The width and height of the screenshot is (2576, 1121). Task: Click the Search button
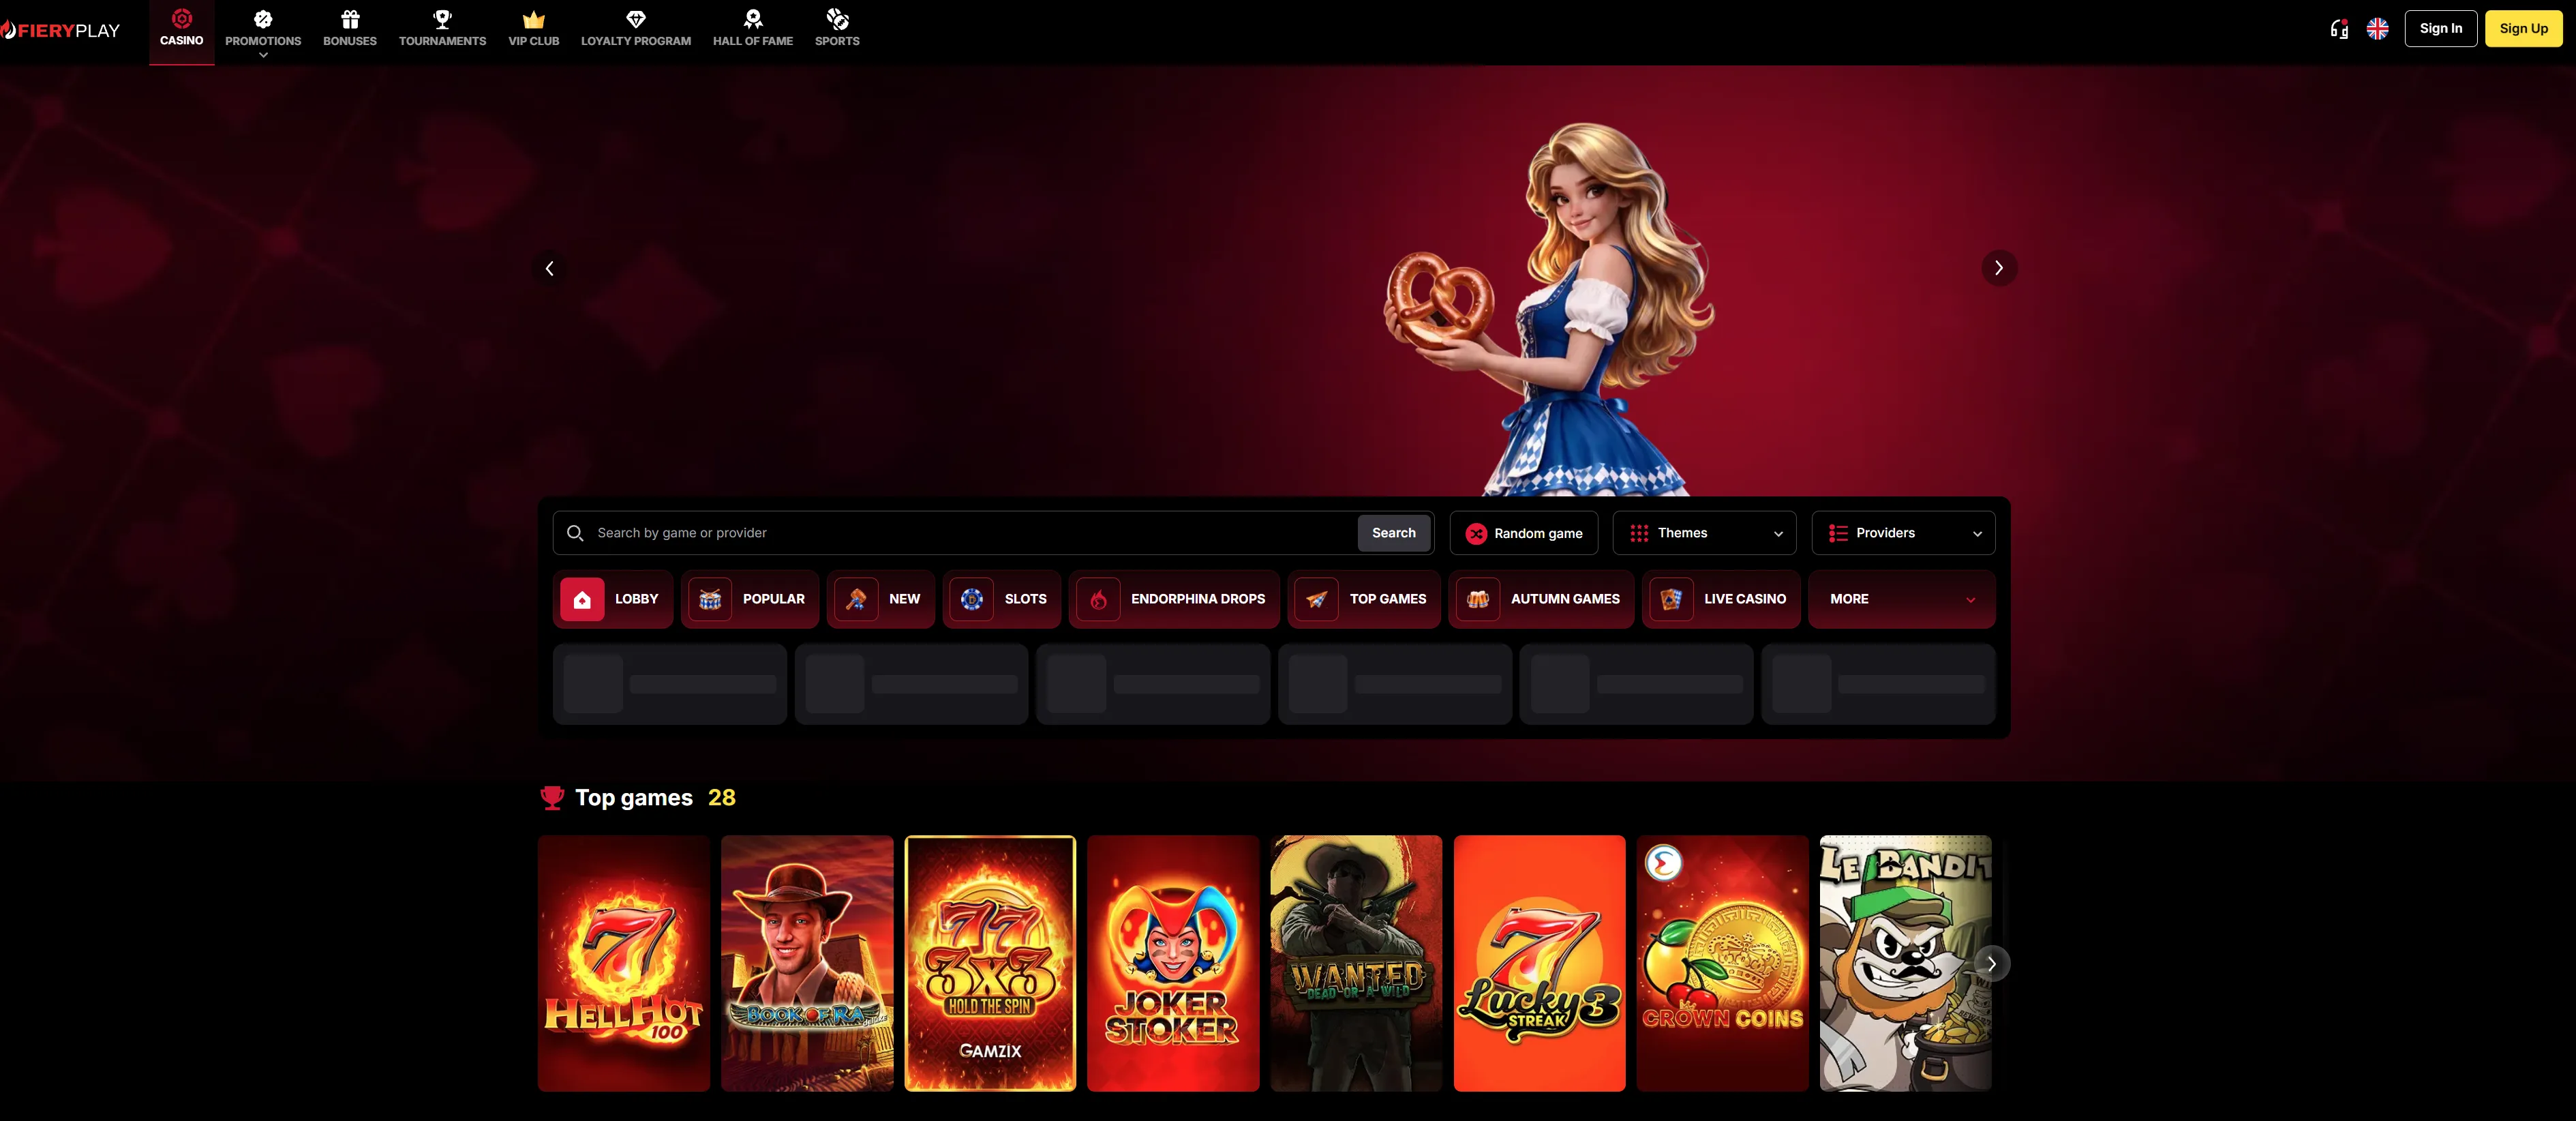coord(1393,533)
